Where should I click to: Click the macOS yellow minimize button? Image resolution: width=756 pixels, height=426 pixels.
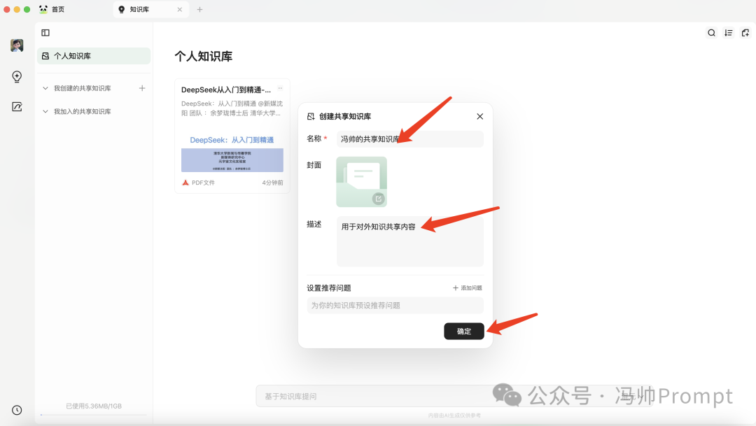click(17, 9)
